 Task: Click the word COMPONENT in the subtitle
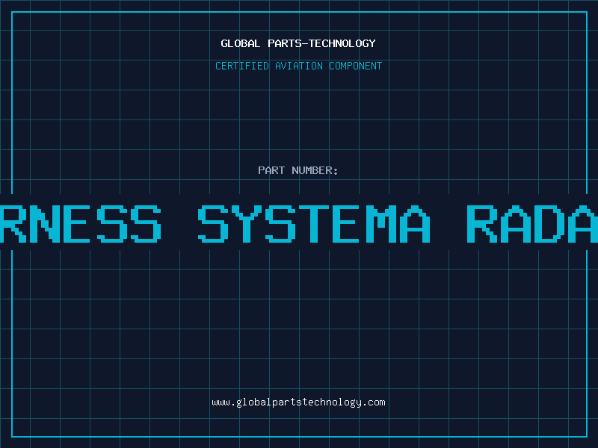click(354, 66)
